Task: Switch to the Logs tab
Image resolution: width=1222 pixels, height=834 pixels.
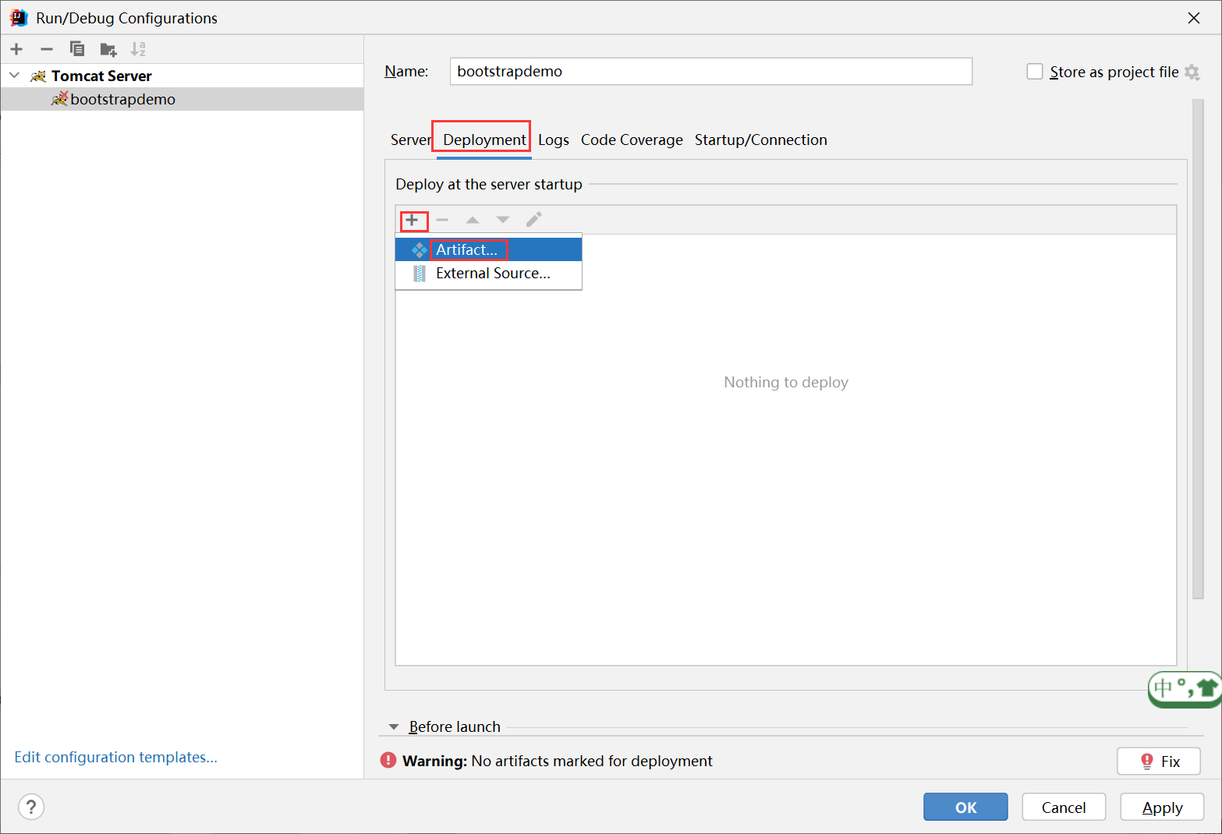Action: (554, 140)
